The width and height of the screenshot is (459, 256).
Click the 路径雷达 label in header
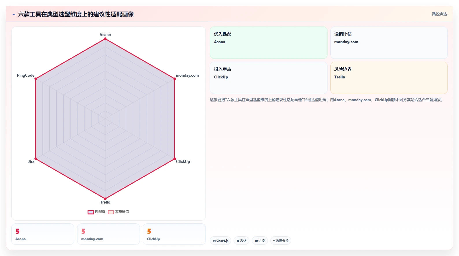tap(439, 14)
